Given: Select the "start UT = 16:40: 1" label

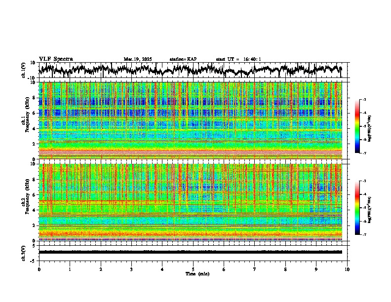Looking at the screenshot, I should [x=238, y=59].
